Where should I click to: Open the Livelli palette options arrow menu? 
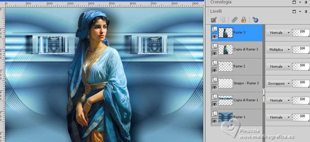300,12
